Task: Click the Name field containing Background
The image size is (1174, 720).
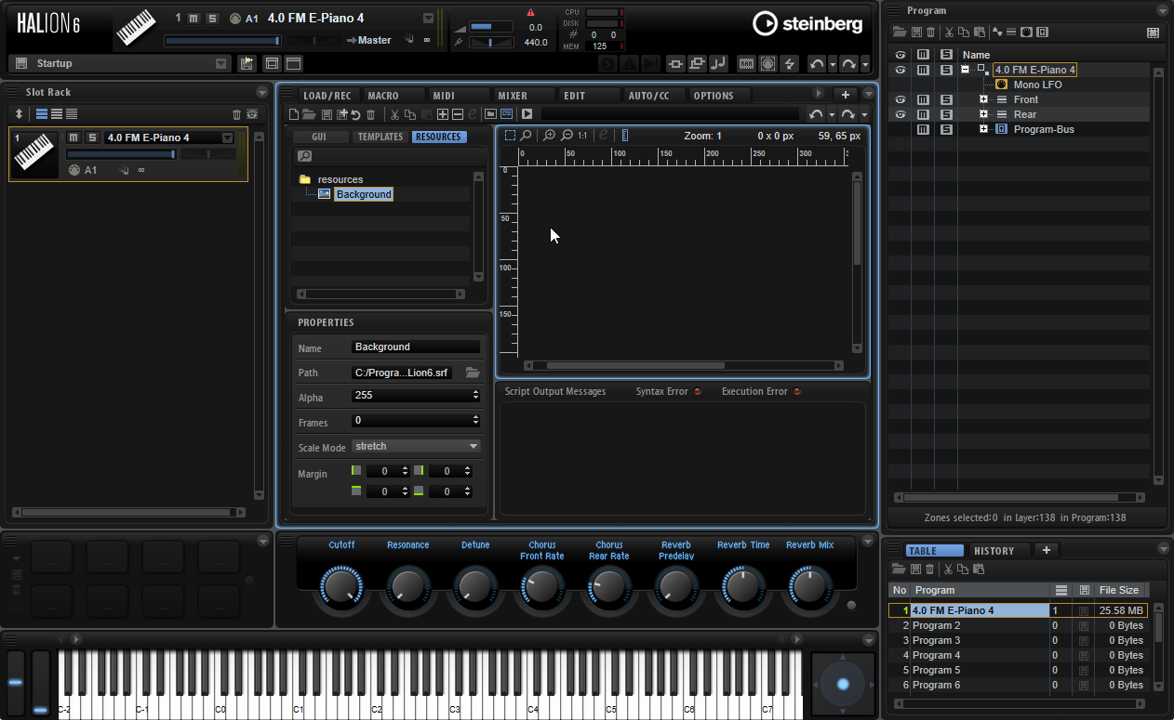Action: 416,347
